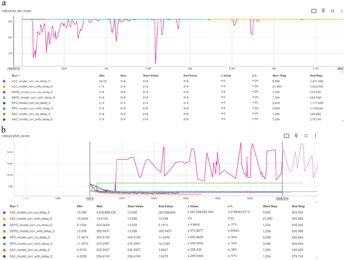Select SAC_model_corr_with_delay_0 run name in ep_len_mean table
Viewport: 345px width, 260px height.
32,119
